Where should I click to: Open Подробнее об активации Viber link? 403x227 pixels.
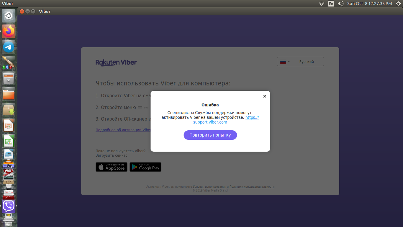123,130
